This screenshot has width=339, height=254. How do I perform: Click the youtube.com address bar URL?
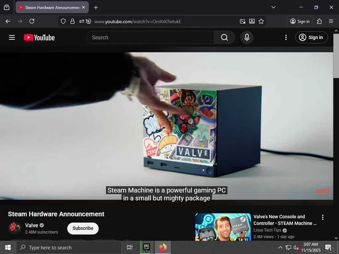138,21
